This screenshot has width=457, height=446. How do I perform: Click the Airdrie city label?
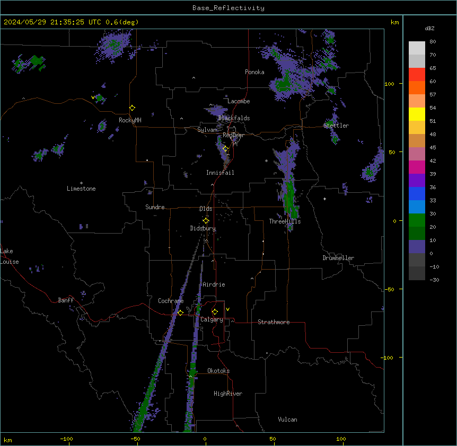214,284
